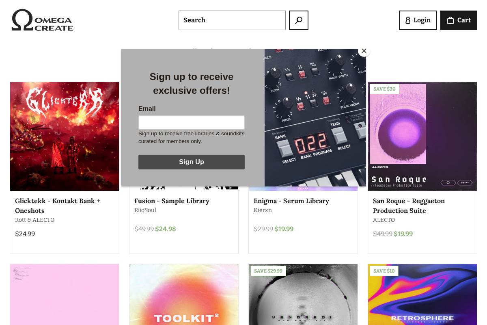487x325 pixels.
Task: Click the Toolkit 2 product image
Action: (184, 295)
